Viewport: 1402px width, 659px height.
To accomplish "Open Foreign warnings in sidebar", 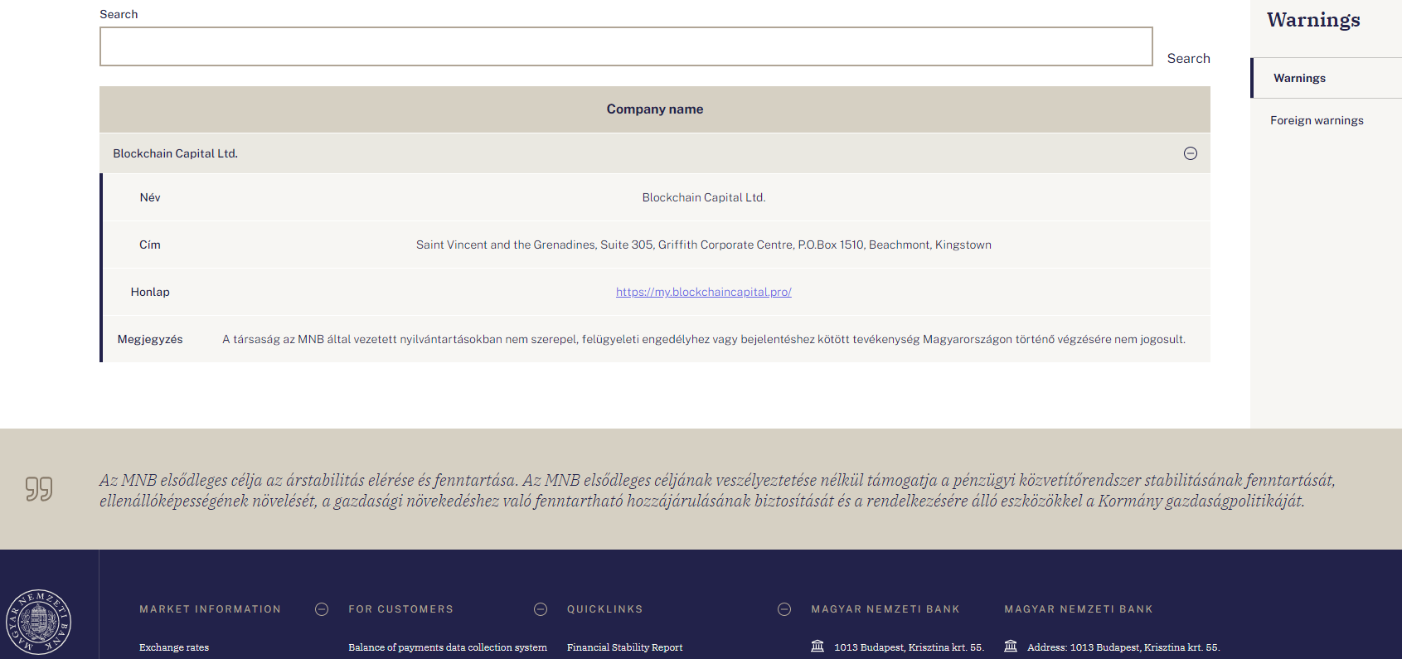I will [x=1317, y=120].
